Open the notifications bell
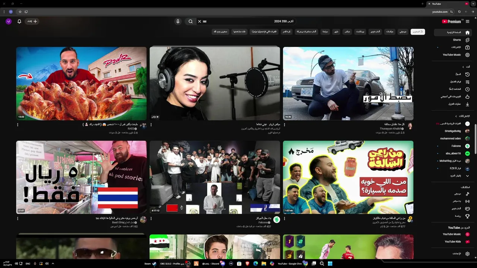Image resolution: width=477 pixels, height=268 pixels. click(19, 22)
